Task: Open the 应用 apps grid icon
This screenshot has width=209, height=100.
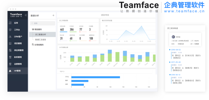Action: pyautogui.click(x=10, y=23)
